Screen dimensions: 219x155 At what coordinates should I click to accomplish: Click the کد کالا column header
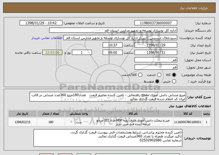(188, 114)
